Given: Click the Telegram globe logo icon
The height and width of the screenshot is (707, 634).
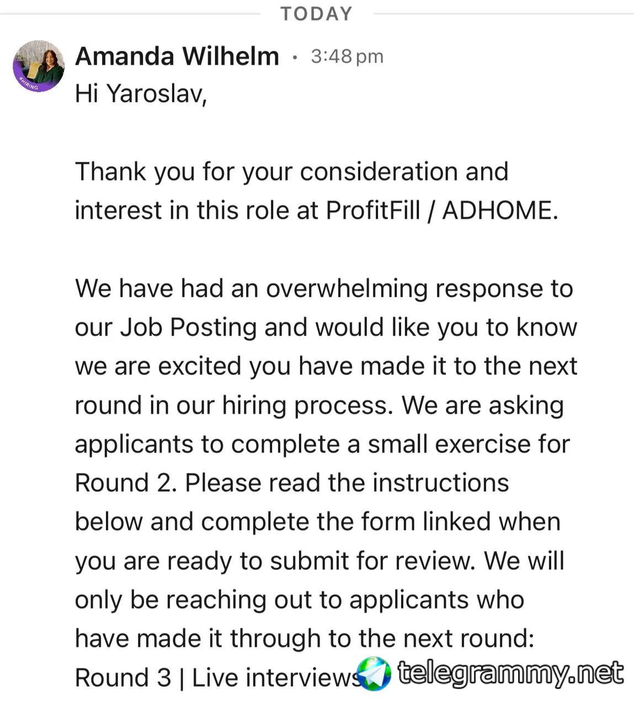Looking at the screenshot, I should (374, 674).
